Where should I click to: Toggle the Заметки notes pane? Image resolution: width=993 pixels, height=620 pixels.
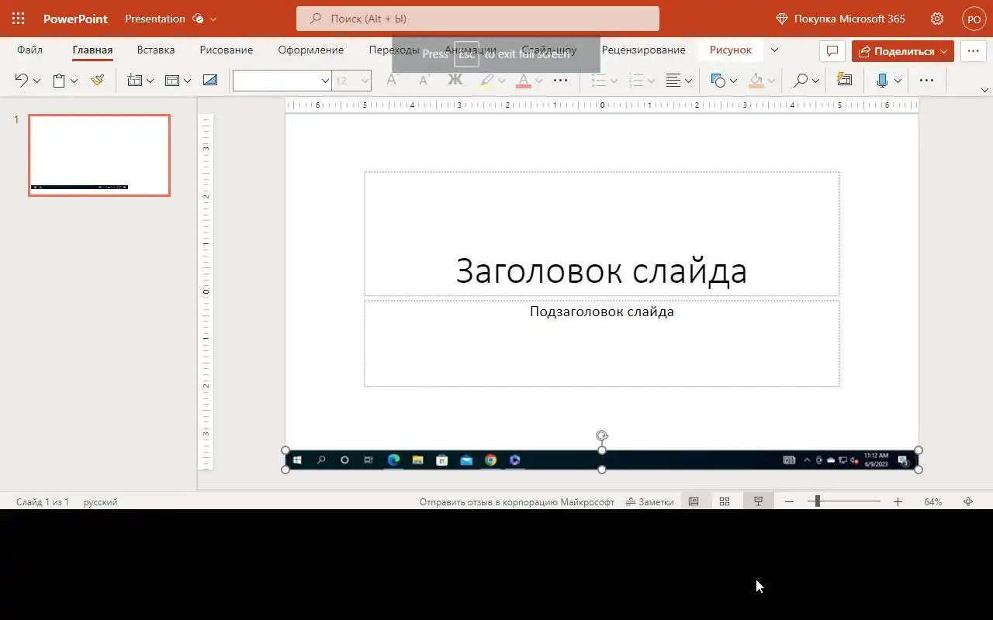click(x=650, y=502)
